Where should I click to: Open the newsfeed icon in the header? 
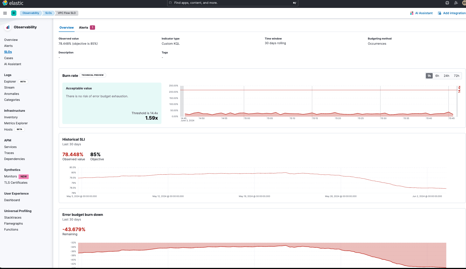pyautogui.click(x=456, y=3)
